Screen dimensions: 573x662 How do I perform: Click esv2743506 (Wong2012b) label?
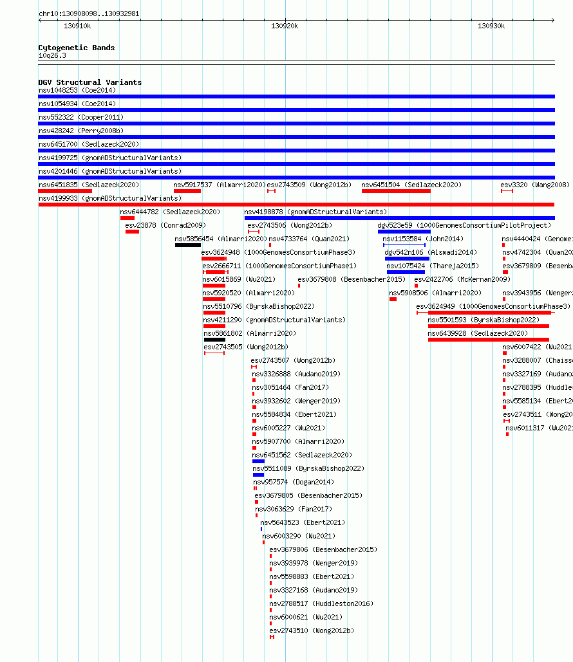(x=290, y=225)
